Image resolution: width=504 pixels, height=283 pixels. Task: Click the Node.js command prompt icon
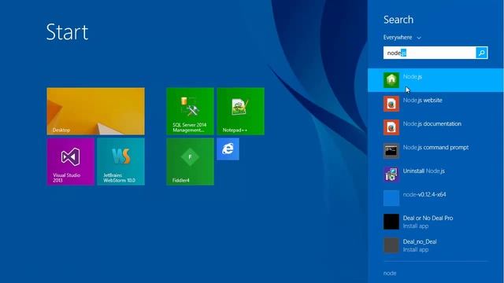click(391, 151)
